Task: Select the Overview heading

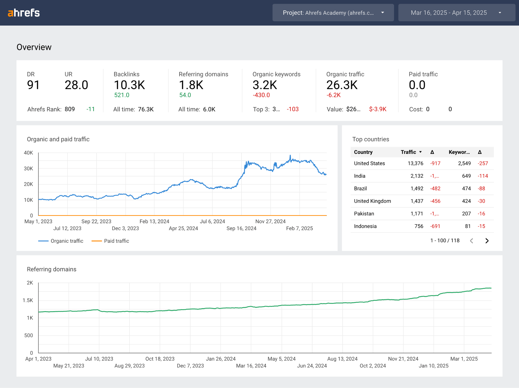Action: point(34,47)
